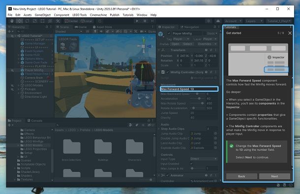Click the LEGO brick building tool icon
300x194 pixels.
point(63,47)
